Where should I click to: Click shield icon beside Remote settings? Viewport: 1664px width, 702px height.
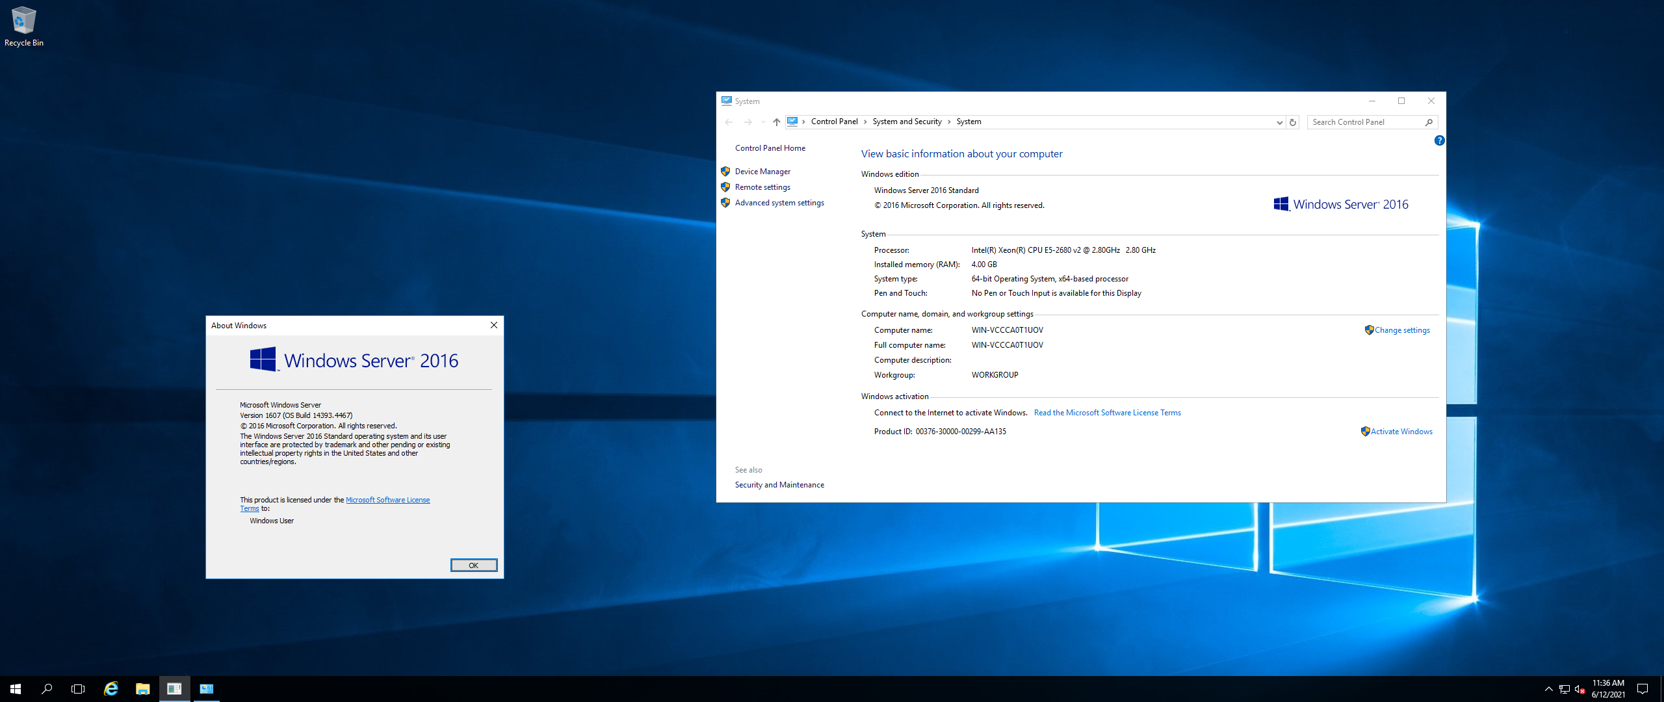(725, 187)
